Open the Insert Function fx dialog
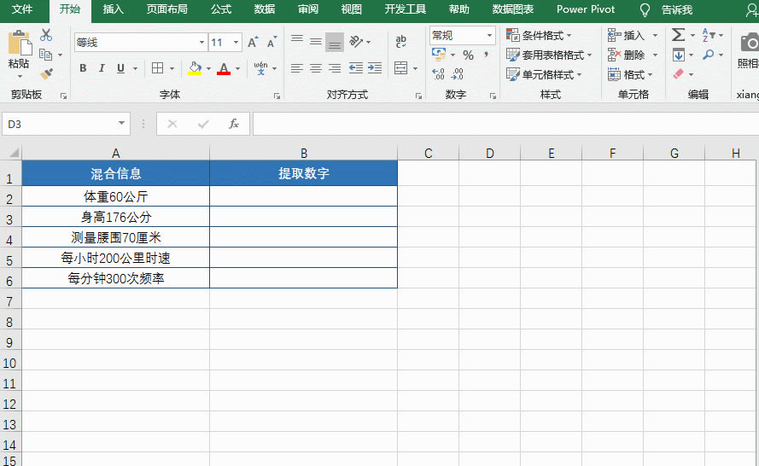759x466 pixels. point(233,124)
